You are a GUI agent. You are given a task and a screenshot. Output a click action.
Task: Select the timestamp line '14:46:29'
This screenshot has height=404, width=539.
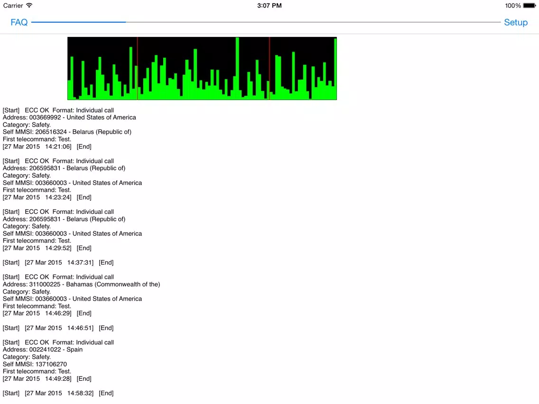[x=47, y=313]
